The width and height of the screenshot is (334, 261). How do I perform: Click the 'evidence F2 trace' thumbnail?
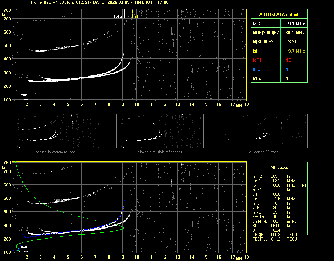click(264, 131)
